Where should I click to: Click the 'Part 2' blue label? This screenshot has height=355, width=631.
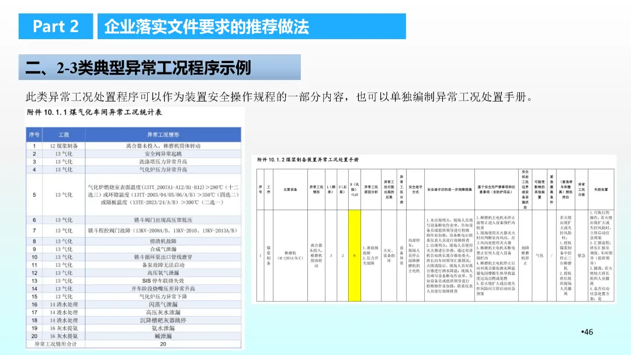click(x=56, y=26)
